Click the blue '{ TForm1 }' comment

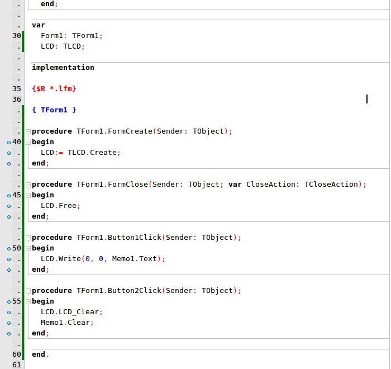(x=54, y=110)
